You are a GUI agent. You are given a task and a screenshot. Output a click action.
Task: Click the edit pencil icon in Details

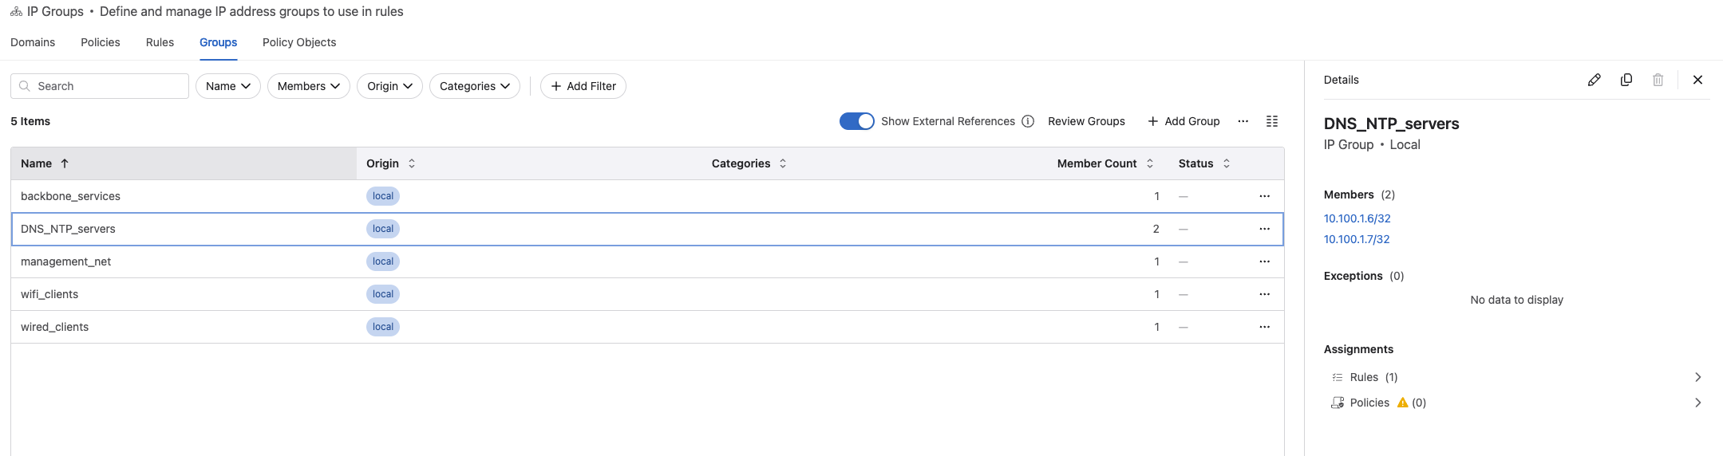(1594, 80)
